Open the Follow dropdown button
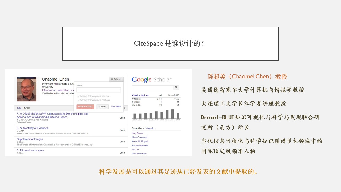 (x=116, y=79)
